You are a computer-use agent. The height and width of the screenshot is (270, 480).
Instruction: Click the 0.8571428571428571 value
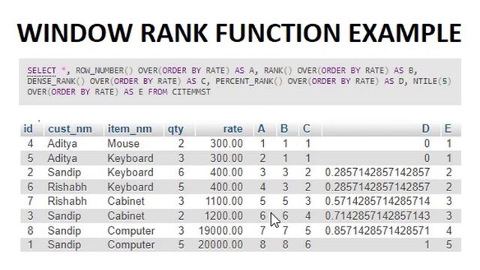pos(377,230)
